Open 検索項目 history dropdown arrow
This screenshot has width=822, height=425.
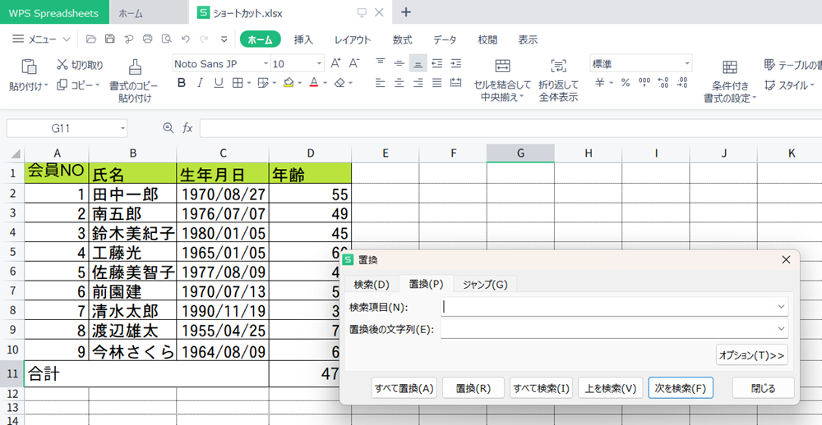[x=781, y=307]
